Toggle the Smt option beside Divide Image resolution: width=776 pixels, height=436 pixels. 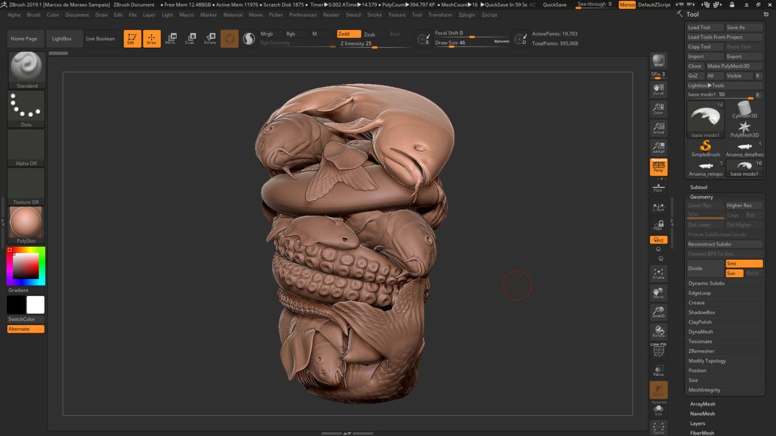tap(744, 264)
